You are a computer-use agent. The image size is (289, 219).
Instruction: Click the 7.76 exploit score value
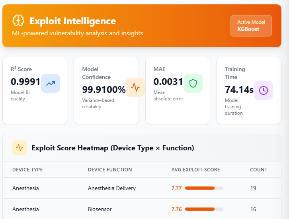point(176,209)
